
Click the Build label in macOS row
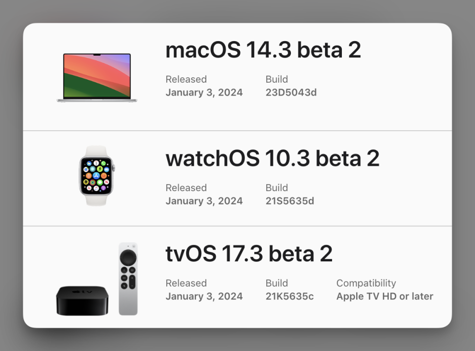[277, 79]
